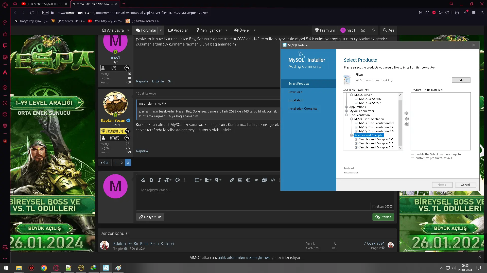Expand MySQL Server 8.0 node
This screenshot has width=487, height=273.
point(356,99)
